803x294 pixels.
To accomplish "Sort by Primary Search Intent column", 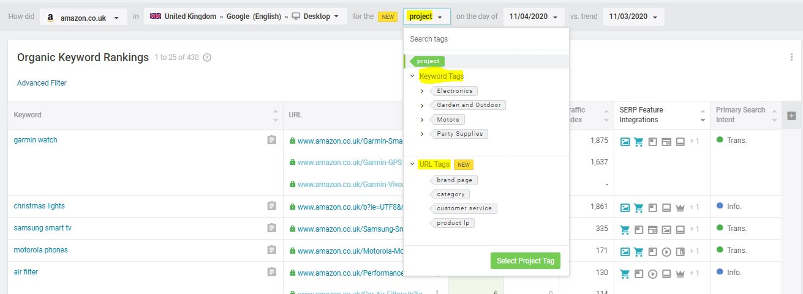I will click(x=745, y=115).
